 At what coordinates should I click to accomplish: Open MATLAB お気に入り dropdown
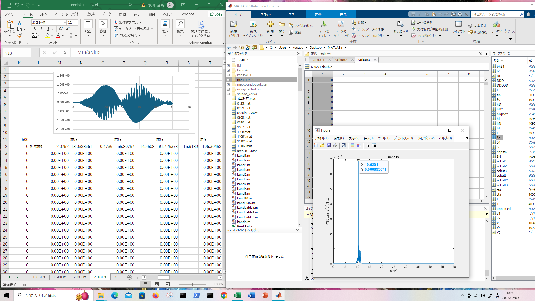(x=401, y=29)
